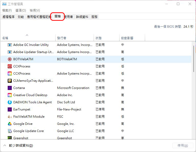Click the DAEMON Tools Lite Agent lightning icon
Screen dimensions: 196x152
10,102
